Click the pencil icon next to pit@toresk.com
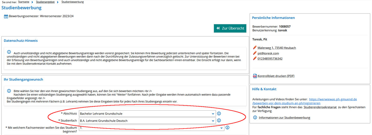The height and width of the screenshot is (135, 372). point(255,53)
